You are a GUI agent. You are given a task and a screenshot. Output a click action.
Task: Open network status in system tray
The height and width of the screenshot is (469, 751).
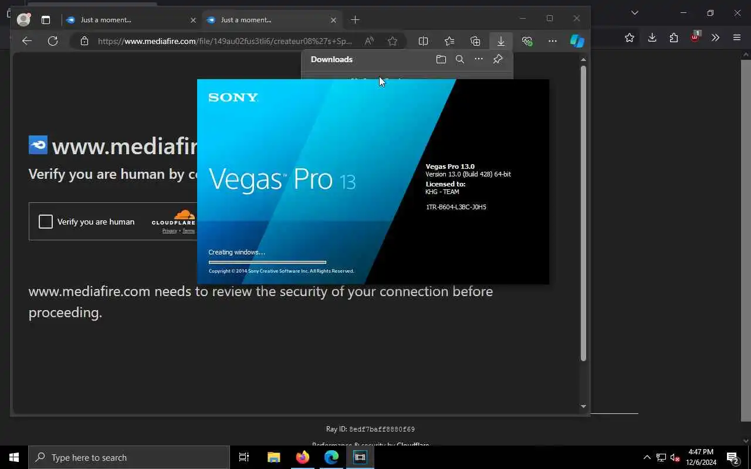click(x=661, y=457)
